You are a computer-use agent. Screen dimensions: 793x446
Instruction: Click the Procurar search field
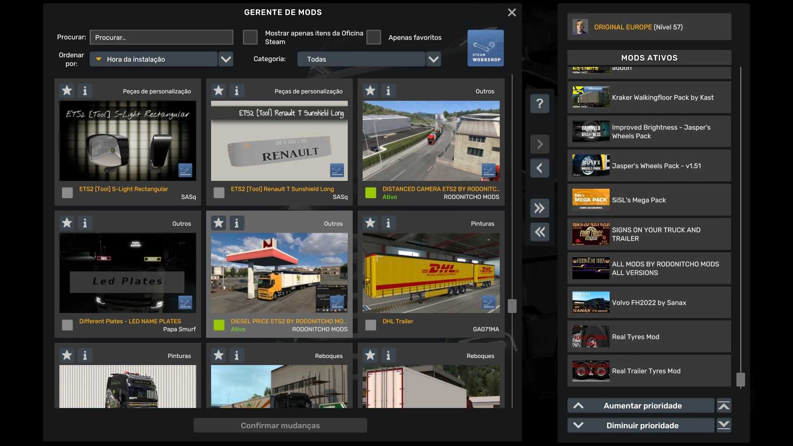(161, 37)
